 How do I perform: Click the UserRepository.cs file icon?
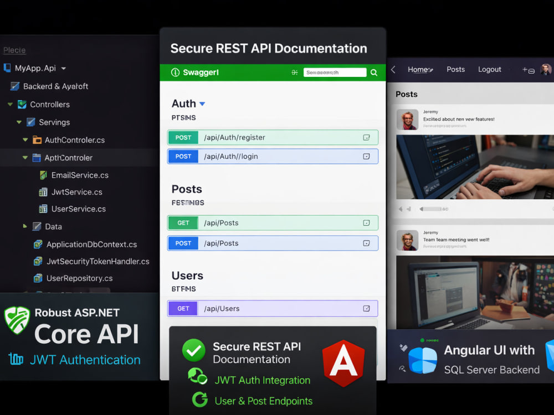38,278
